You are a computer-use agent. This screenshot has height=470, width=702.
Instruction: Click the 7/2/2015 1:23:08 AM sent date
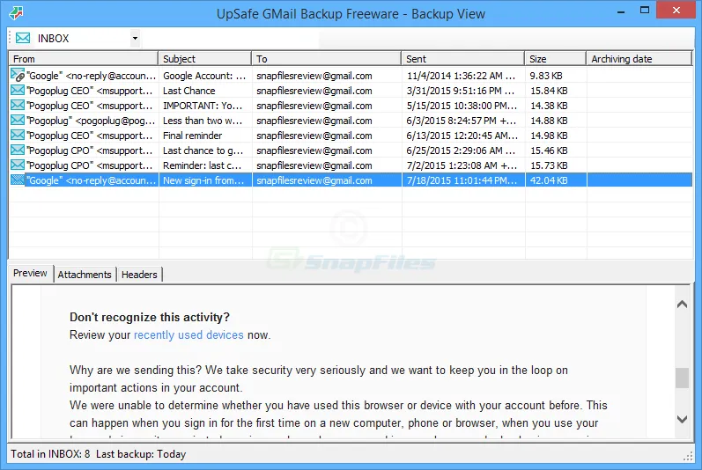[462, 165]
